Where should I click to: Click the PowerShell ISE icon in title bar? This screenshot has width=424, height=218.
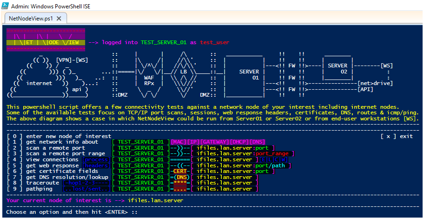pos(6,5)
